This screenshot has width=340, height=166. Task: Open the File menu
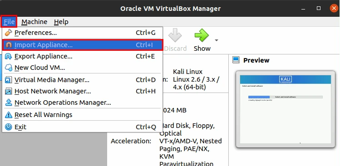[9, 22]
